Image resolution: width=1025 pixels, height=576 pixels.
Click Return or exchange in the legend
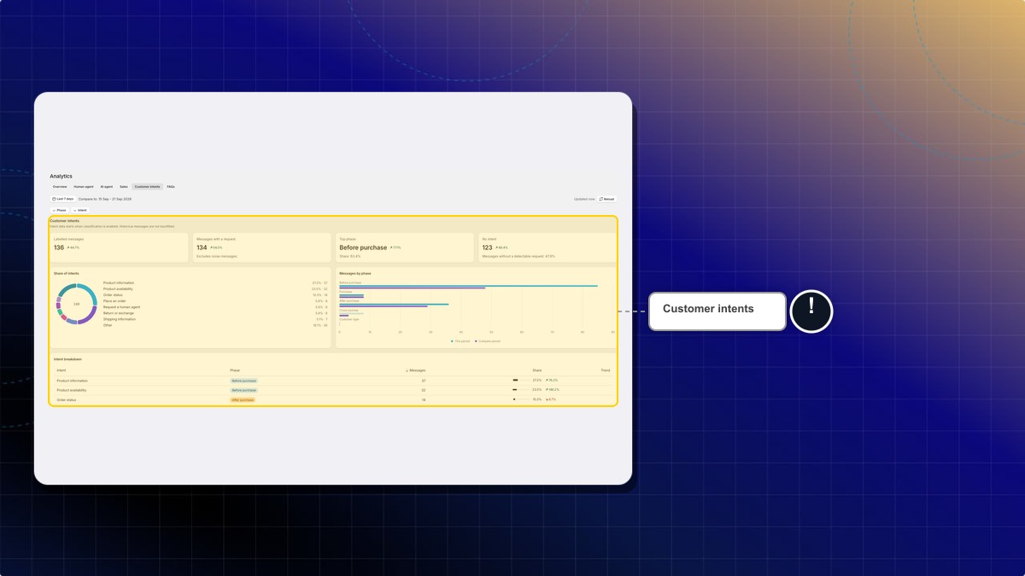(119, 312)
